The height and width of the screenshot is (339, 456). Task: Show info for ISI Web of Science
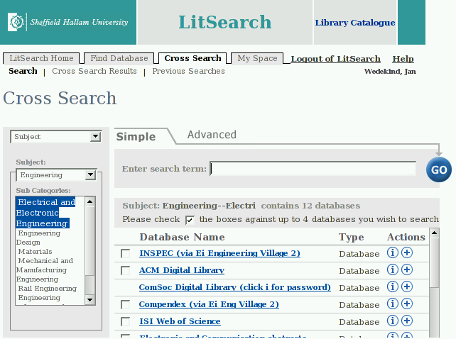tap(392, 321)
